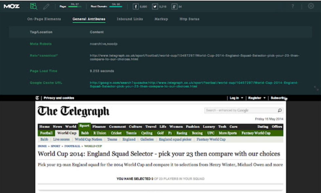The image size is (321, 193).
Task: Click the SPORT breadcrumb link
Action: click(55, 146)
